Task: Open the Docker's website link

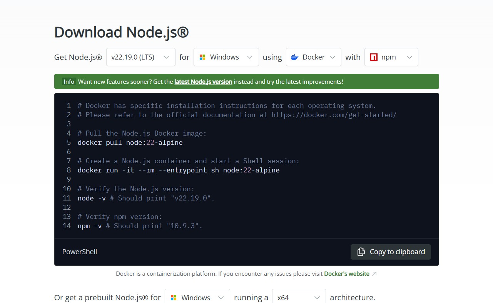Action: (347, 274)
